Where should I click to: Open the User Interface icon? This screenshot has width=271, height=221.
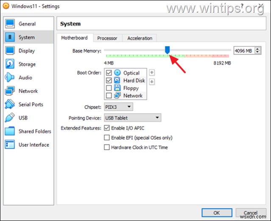(x=10, y=144)
